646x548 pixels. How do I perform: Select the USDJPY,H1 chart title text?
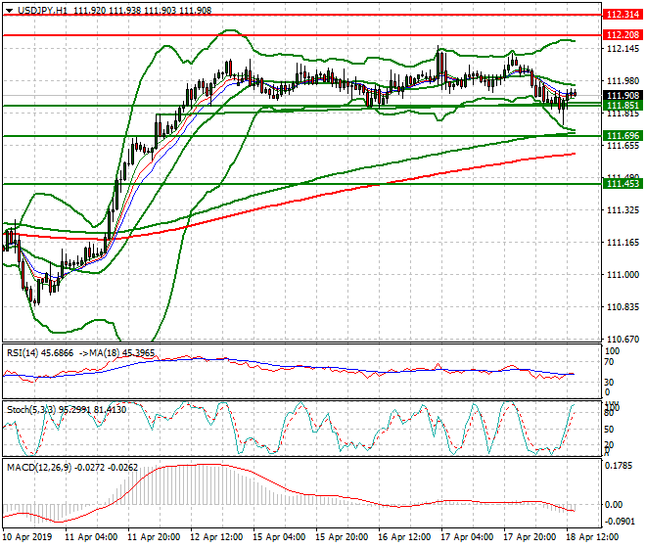tap(43, 11)
